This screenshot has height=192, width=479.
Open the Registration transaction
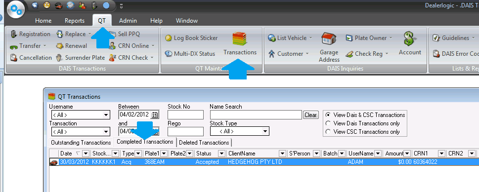click(30, 34)
